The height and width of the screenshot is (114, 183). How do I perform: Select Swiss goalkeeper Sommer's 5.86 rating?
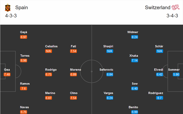click(x=176, y=74)
